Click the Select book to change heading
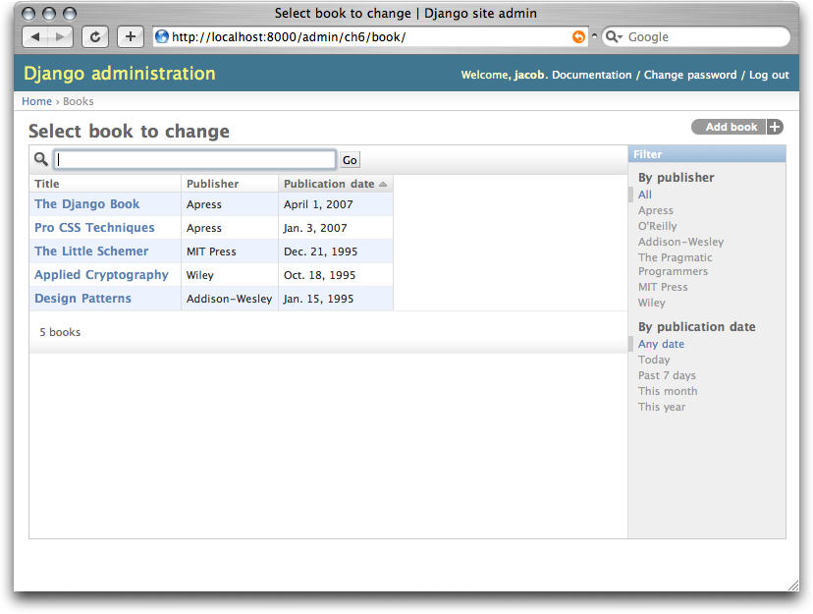 pyautogui.click(x=129, y=132)
